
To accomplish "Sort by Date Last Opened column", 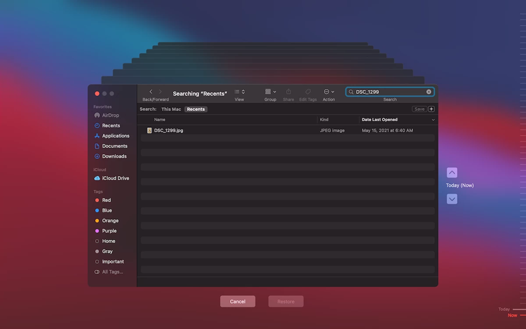I will (x=379, y=120).
